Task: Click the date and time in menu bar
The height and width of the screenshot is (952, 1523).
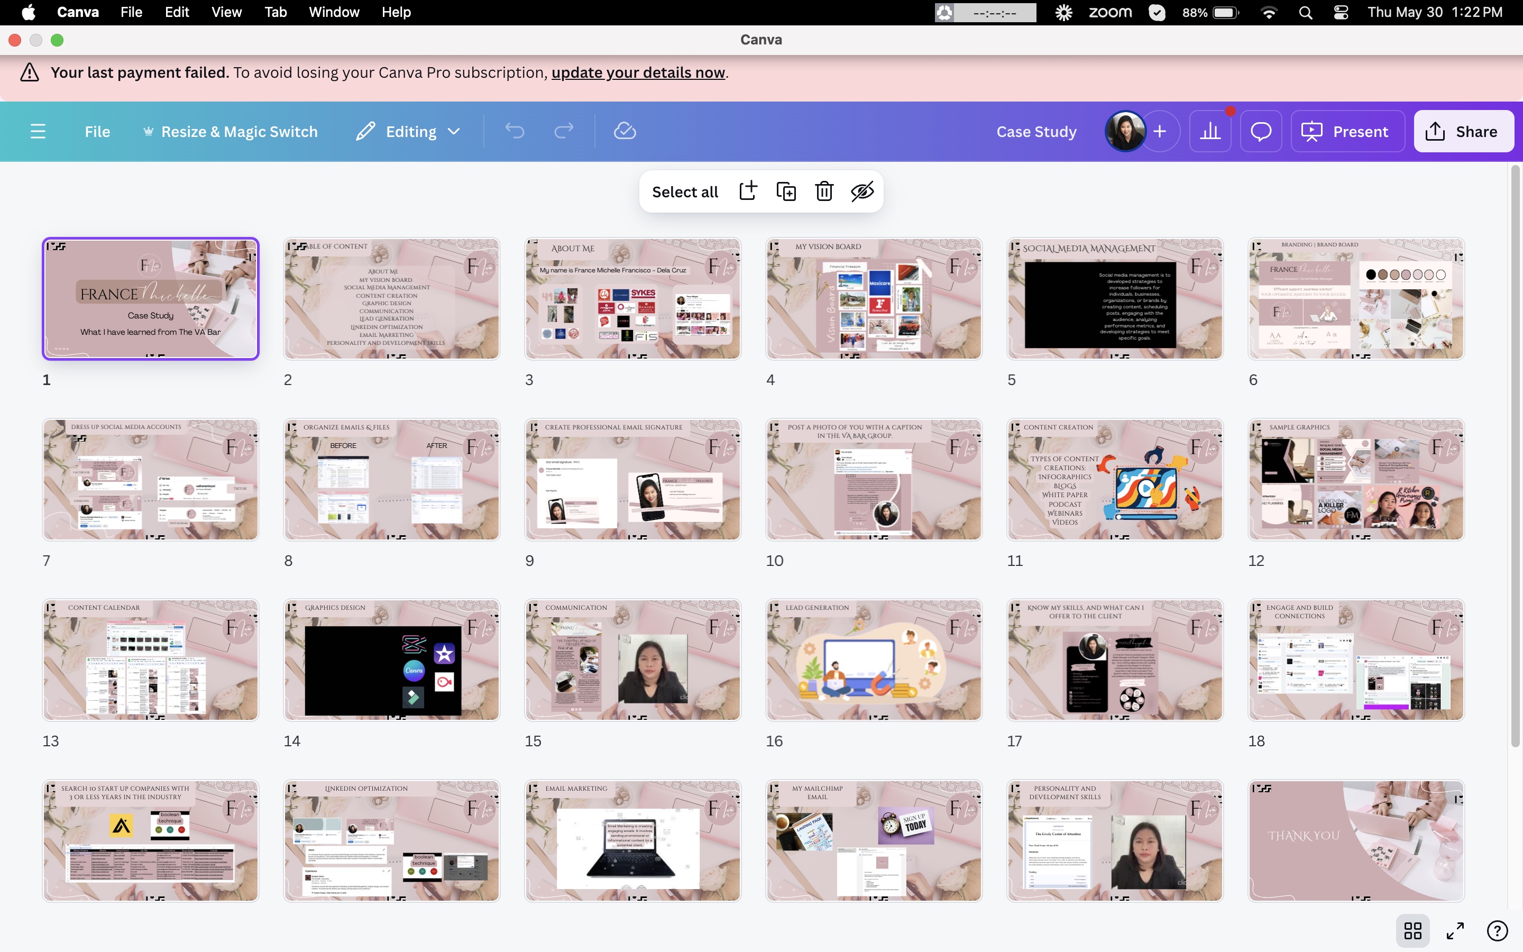Action: tap(1434, 12)
